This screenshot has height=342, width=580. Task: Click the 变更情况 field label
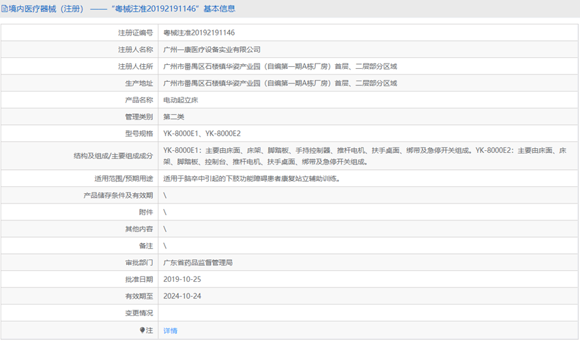tap(139, 313)
